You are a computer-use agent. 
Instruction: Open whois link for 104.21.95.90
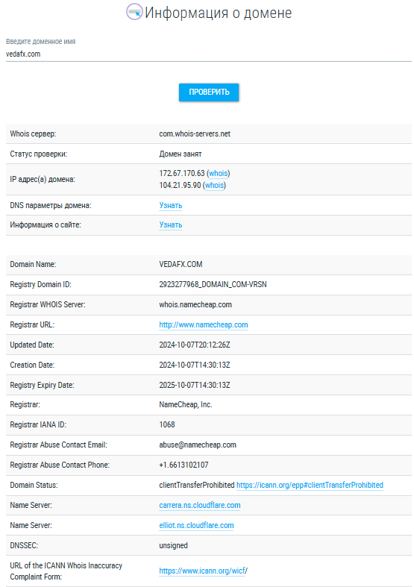pos(214,185)
